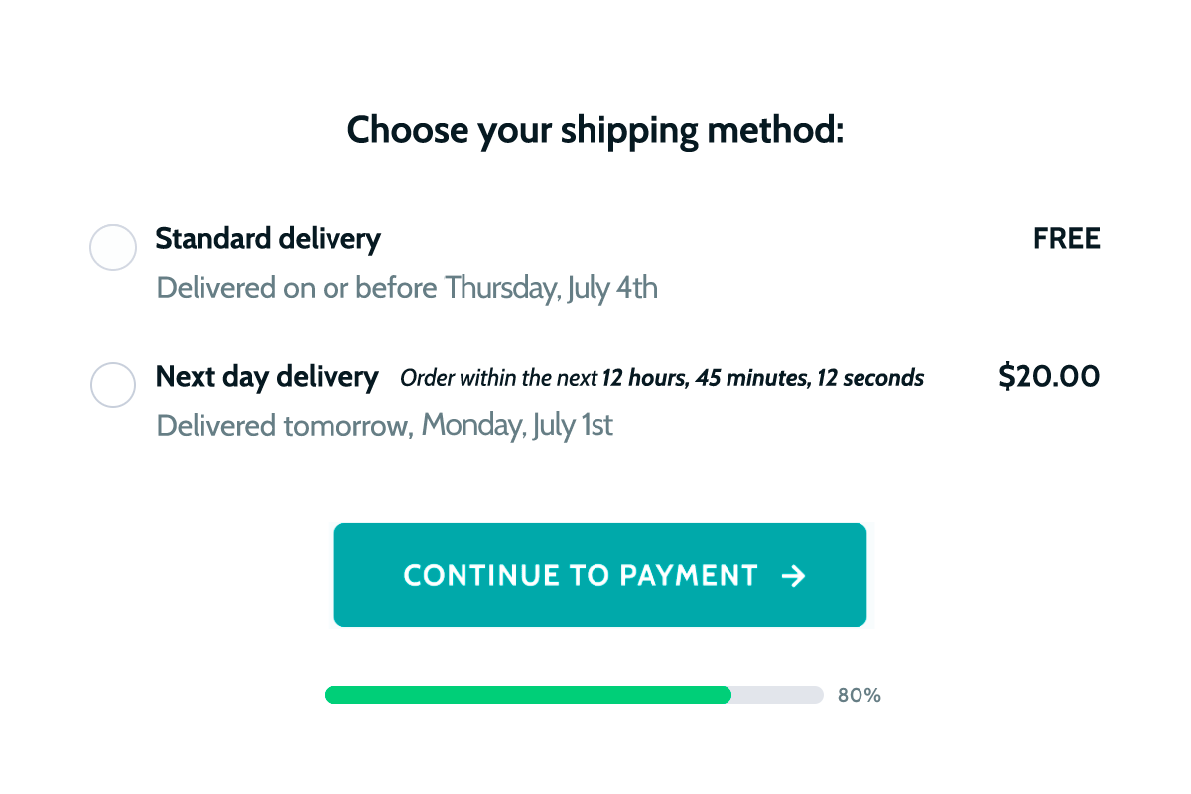Click the $20.00 shipping price
The width and height of the screenshot is (1191, 794).
[1049, 377]
